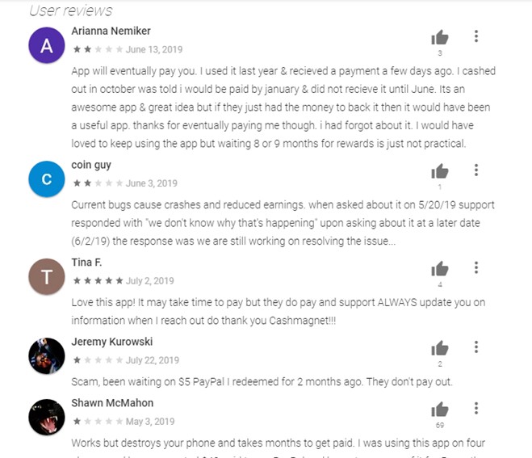This screenshot has height=458, width=532.
Task: Open more options for Shawn McMahon's review
Action: point(476,408)
